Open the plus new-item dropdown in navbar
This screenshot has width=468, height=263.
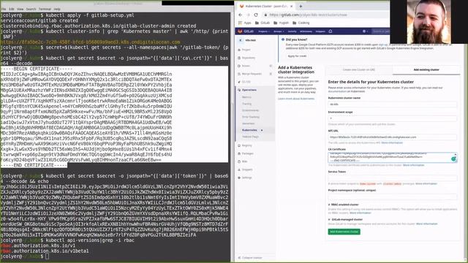[365, 31]
